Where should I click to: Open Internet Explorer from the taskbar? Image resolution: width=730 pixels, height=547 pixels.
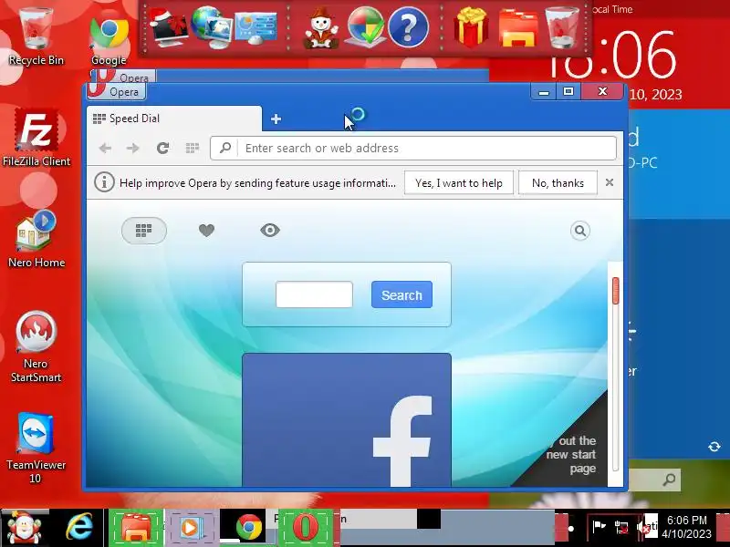[x=79, y=529]
